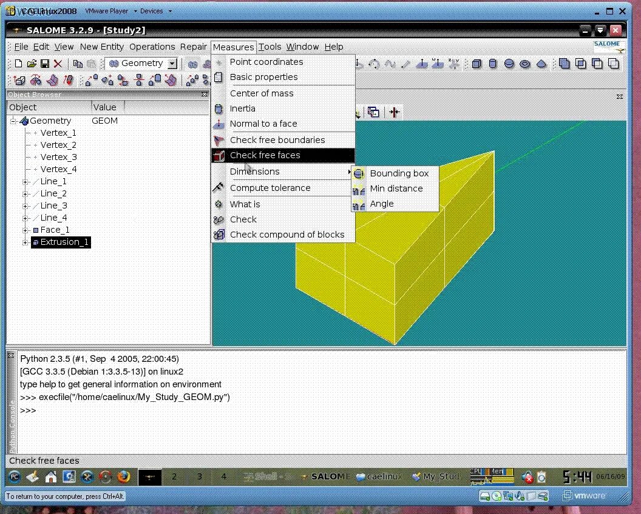Click the Fuse boolean operation icon
Viewport: 641px width, 514px height.
[564, 64]
